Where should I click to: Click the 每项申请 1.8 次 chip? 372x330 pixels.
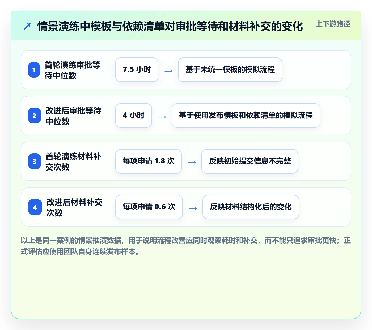[x=149, y=161]
